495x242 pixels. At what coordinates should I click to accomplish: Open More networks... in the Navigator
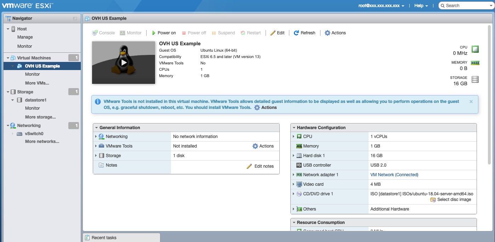coord(42,142)
